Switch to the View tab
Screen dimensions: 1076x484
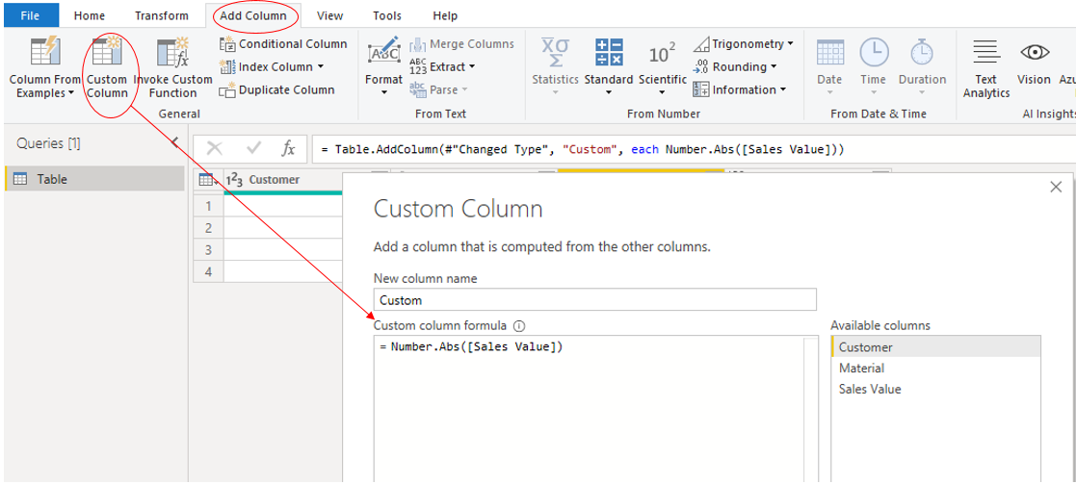point(329,15)
